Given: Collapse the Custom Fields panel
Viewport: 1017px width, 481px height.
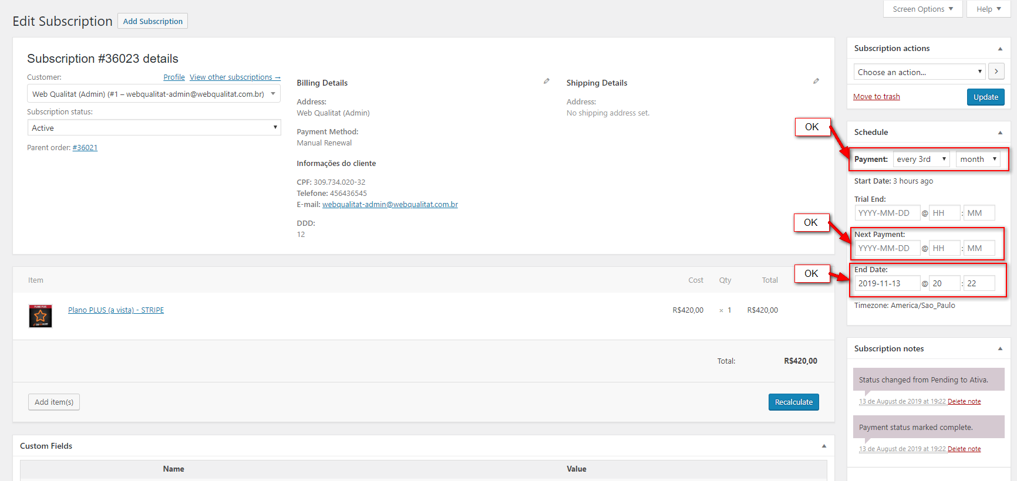Looking at the screenshot, I should 824,446.
